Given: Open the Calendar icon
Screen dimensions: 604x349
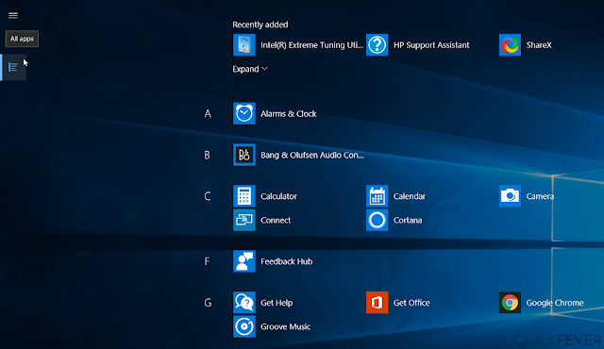Looking at the screenshot, I should coord(377,196).
